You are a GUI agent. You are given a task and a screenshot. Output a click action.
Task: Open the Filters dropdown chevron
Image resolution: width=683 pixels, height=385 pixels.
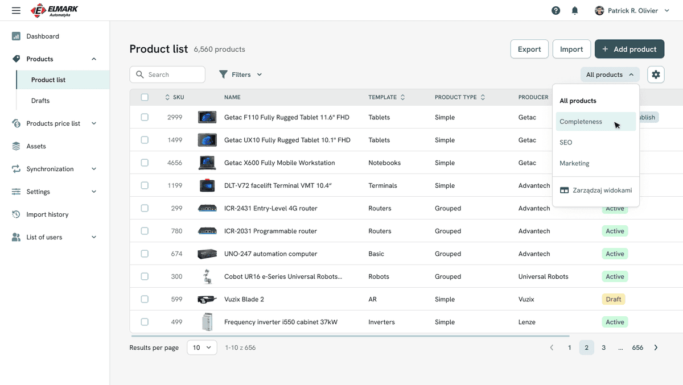coord(260,74)
